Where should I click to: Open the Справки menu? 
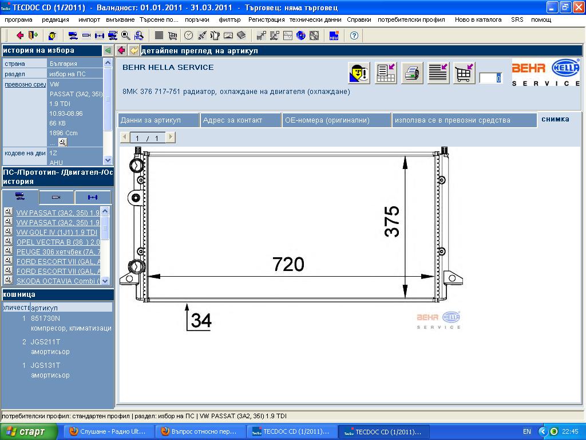359,19
